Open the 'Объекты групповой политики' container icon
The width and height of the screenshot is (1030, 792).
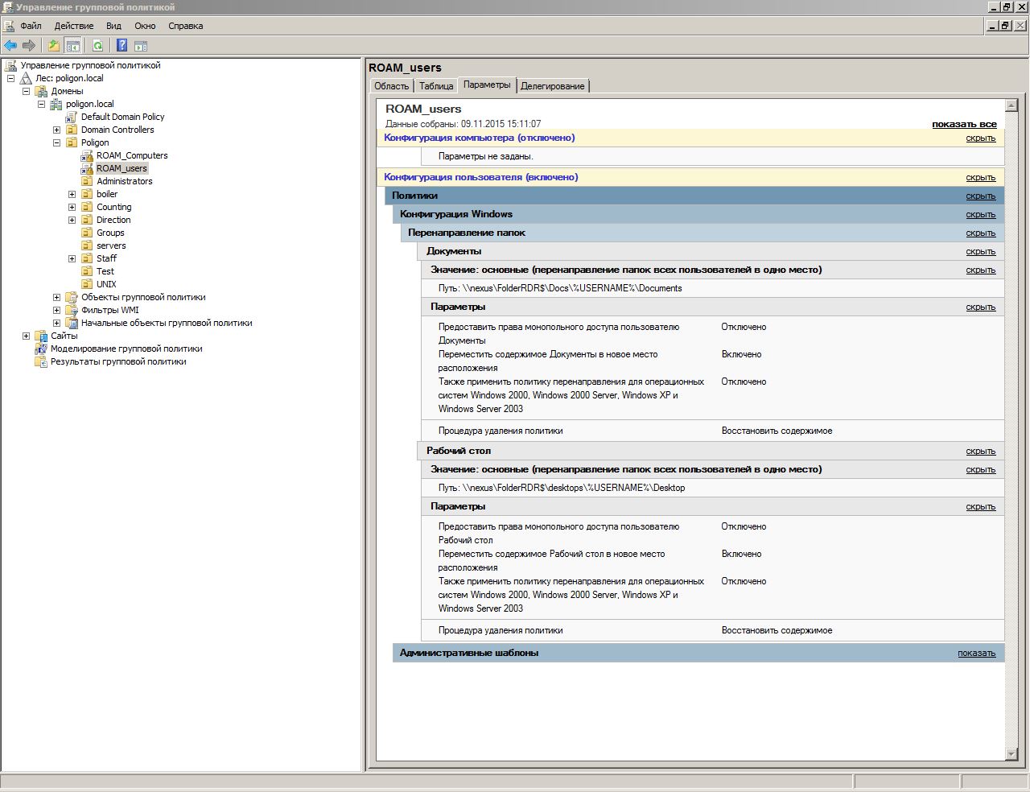(72, 297)
